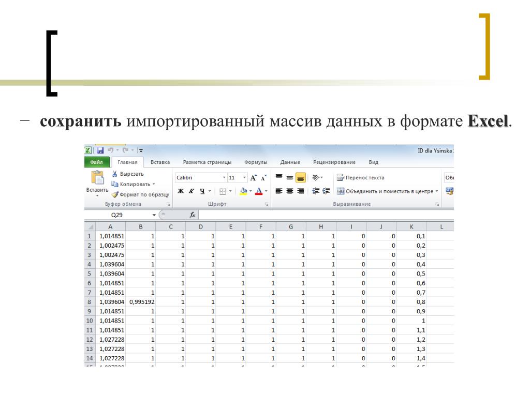Click the cell borders icon

click(x=223, y=191)
